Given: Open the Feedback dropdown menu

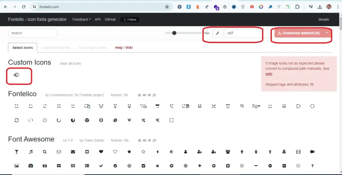Looking at the screenshot, I should (x=81, y=19).
